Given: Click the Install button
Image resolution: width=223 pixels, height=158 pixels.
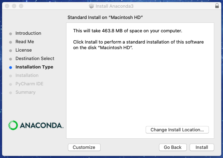Looking at the screenshot, I should (202, 147).
